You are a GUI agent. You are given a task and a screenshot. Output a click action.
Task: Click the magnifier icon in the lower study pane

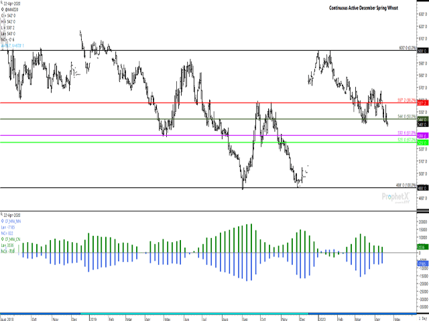(x=1, y=215)
